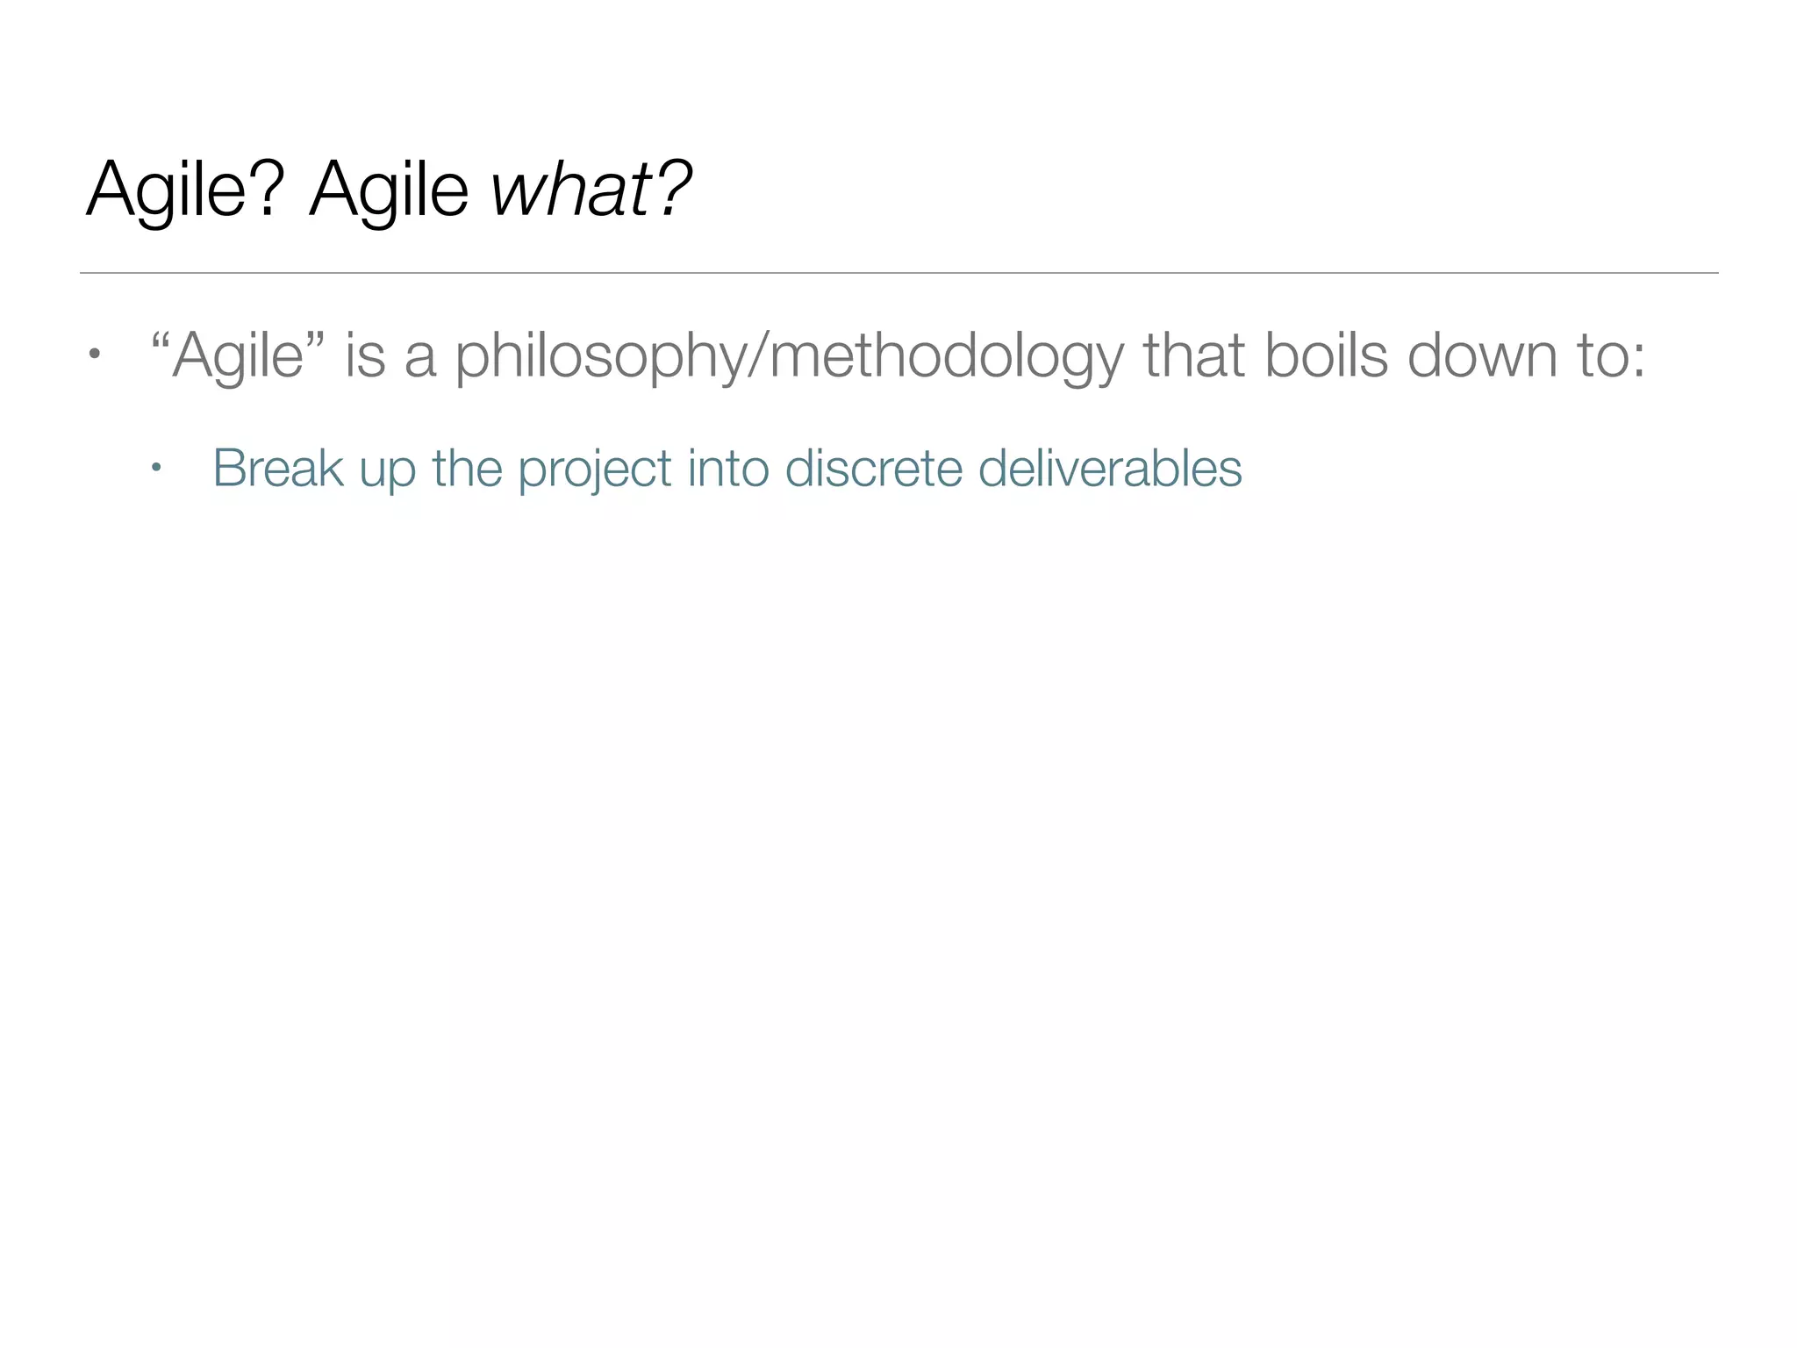Click the word "into" in the sub-bullet

tap(727, 468)
